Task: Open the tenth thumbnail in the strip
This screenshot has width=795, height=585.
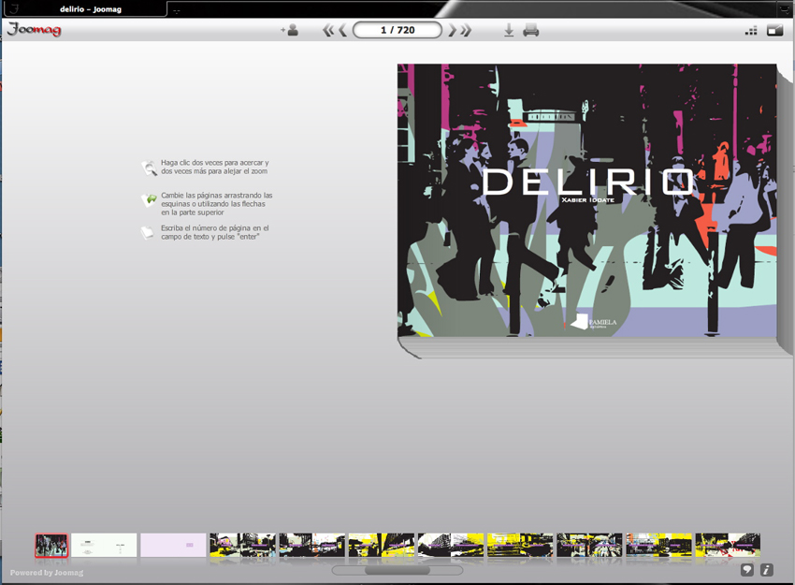Action: pos(658,545)
